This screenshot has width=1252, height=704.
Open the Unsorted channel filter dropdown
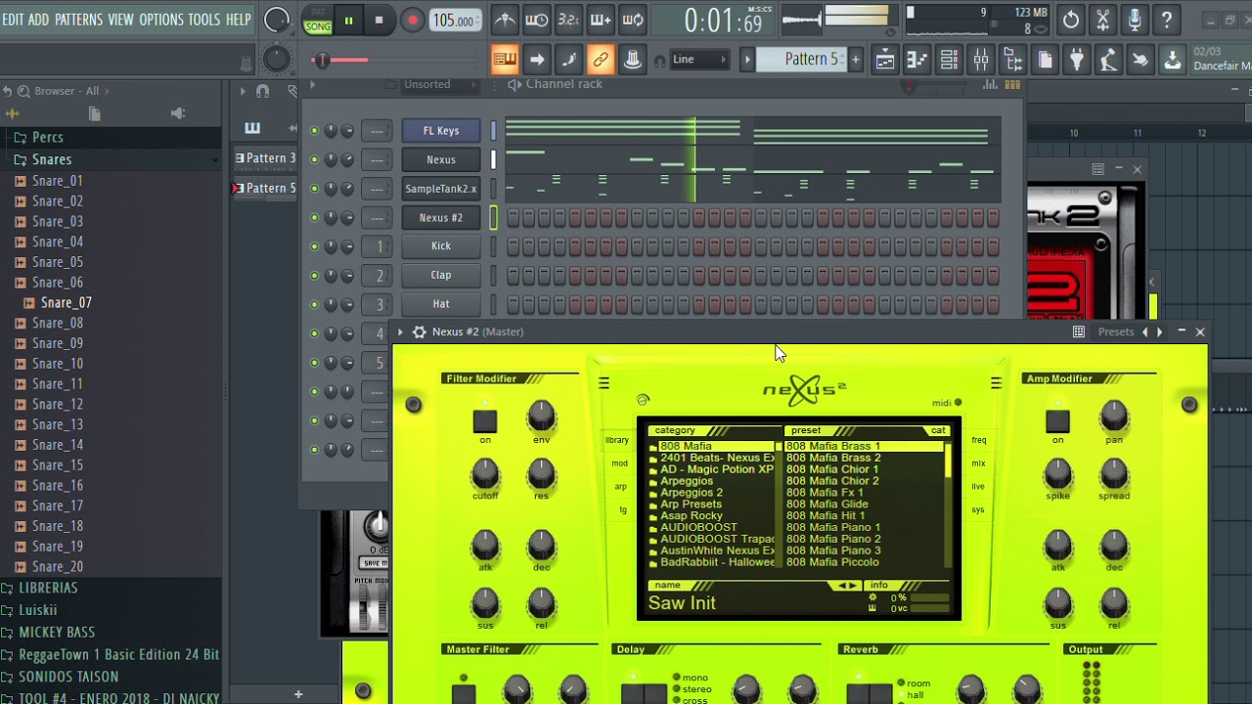point(439,85)
